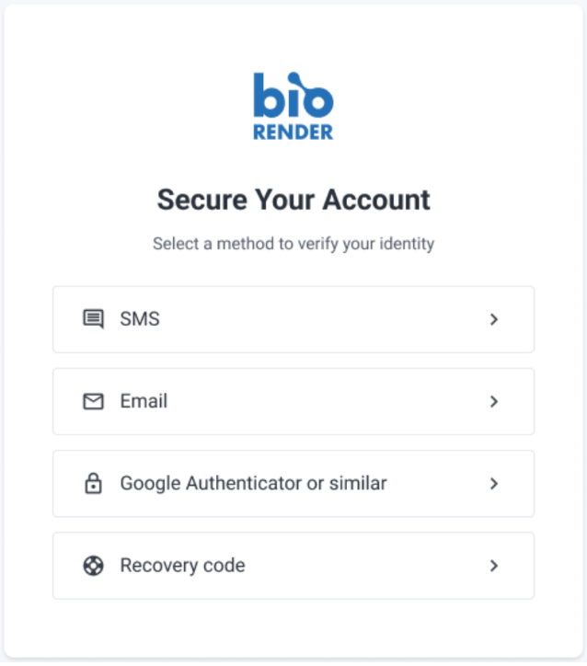Click the padlock icon for Google Authenticator
Image resolution: width=587 pixels, height=666 pixels.
(93, 483)
